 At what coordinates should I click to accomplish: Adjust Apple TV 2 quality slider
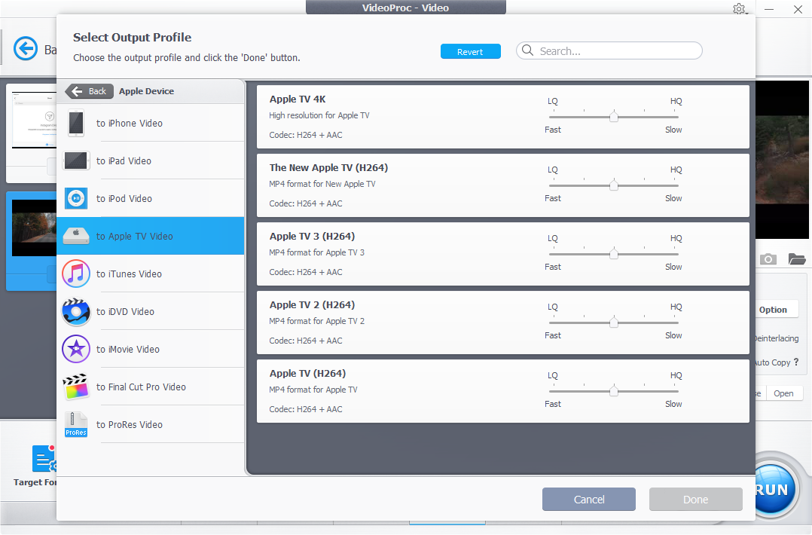pyautogui.click(x=614, y=323)
